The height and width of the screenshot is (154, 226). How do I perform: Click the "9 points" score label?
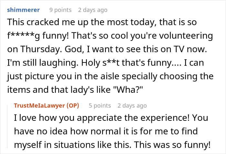point(58,10)
